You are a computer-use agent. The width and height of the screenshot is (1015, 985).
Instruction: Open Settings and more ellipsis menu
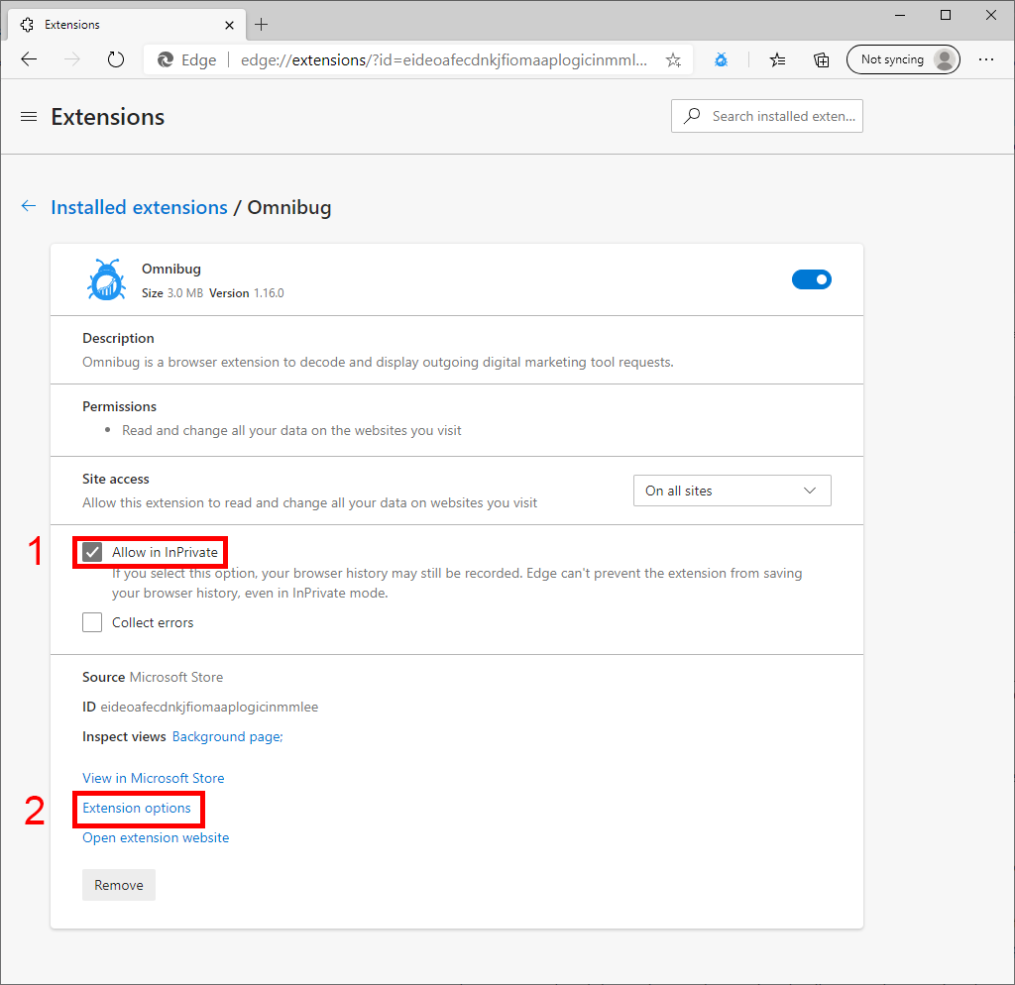986,59
